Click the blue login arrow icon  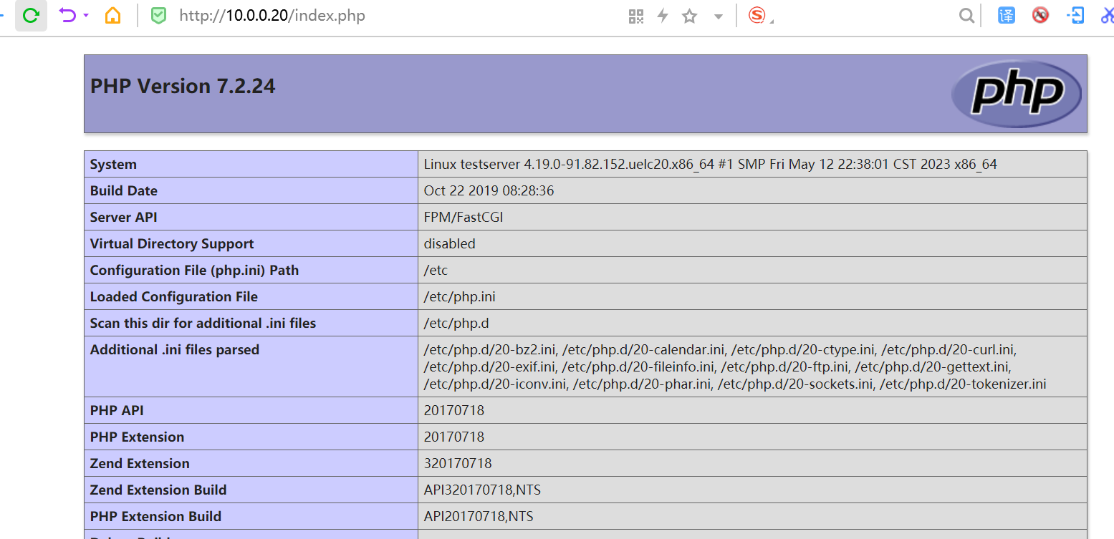point(1075,15)
